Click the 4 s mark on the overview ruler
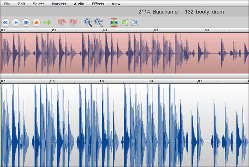The height and width of the screenshot is (167, 249). tap(103, 31)
